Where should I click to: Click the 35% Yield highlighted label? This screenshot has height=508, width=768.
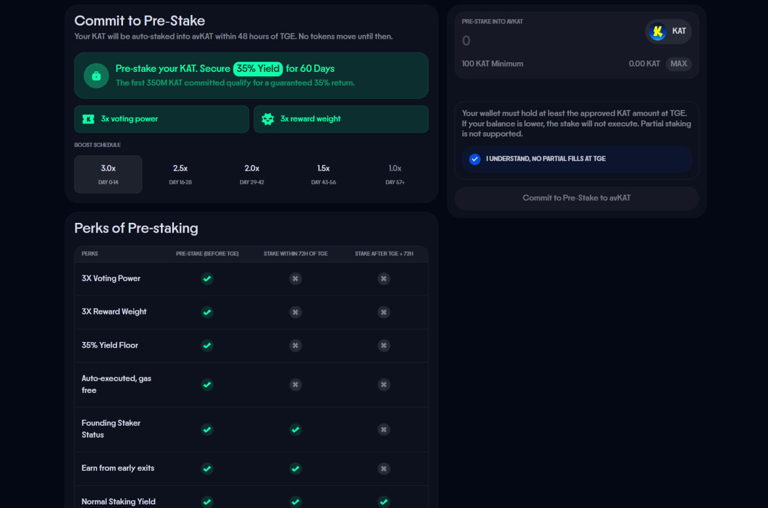258,68
